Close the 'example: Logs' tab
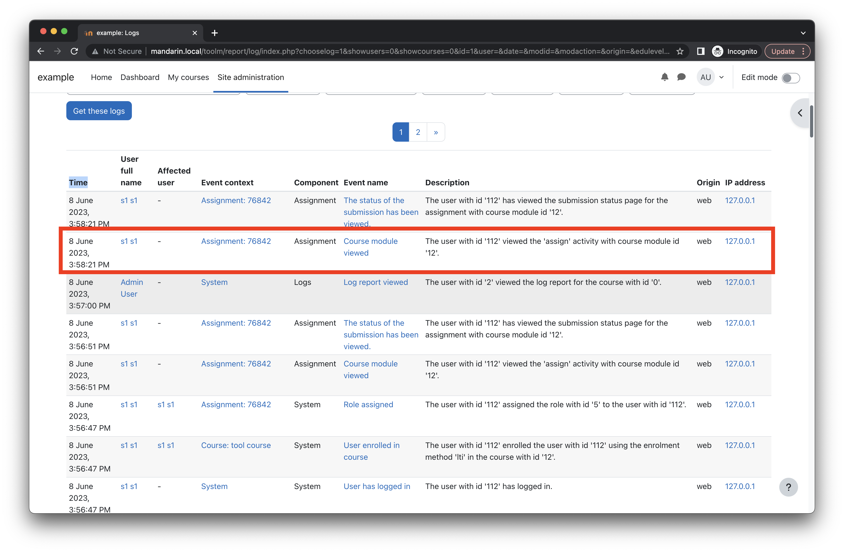The height and width of the screenshot is (552, 844). coord(195,33)
